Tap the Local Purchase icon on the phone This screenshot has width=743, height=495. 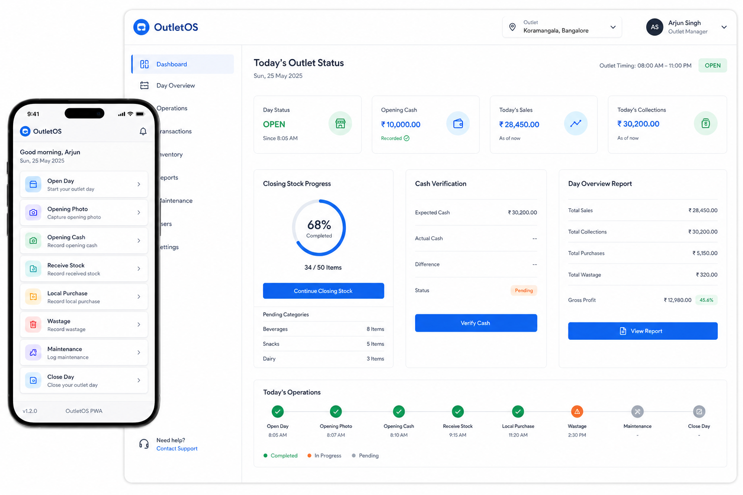(33, 297)
